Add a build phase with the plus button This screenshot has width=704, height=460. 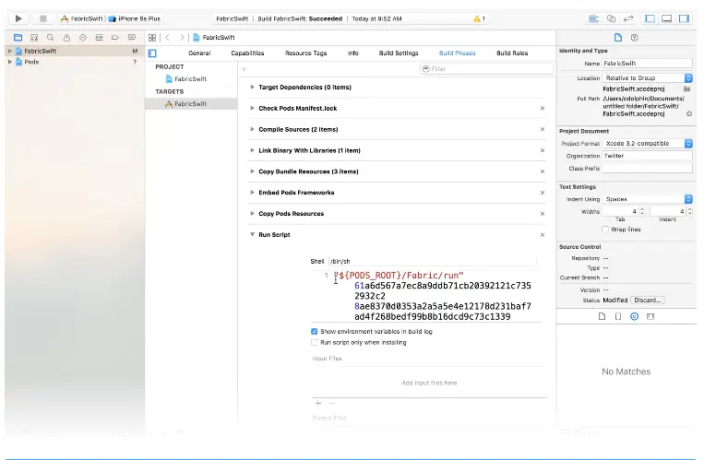click(x=245, y=69)
